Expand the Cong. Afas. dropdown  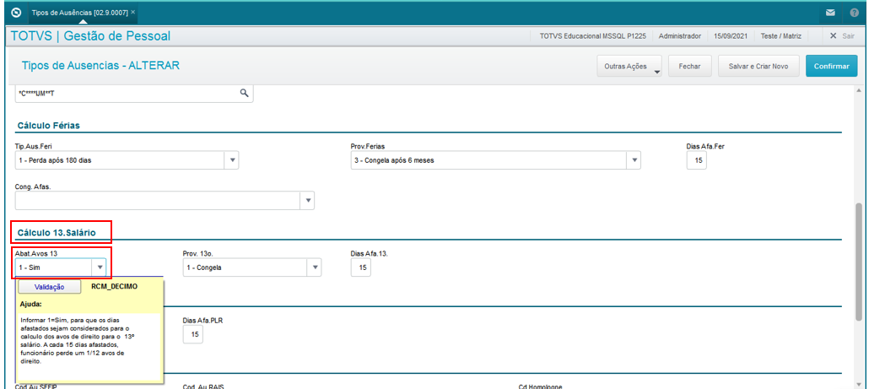(x=307, y=201)
